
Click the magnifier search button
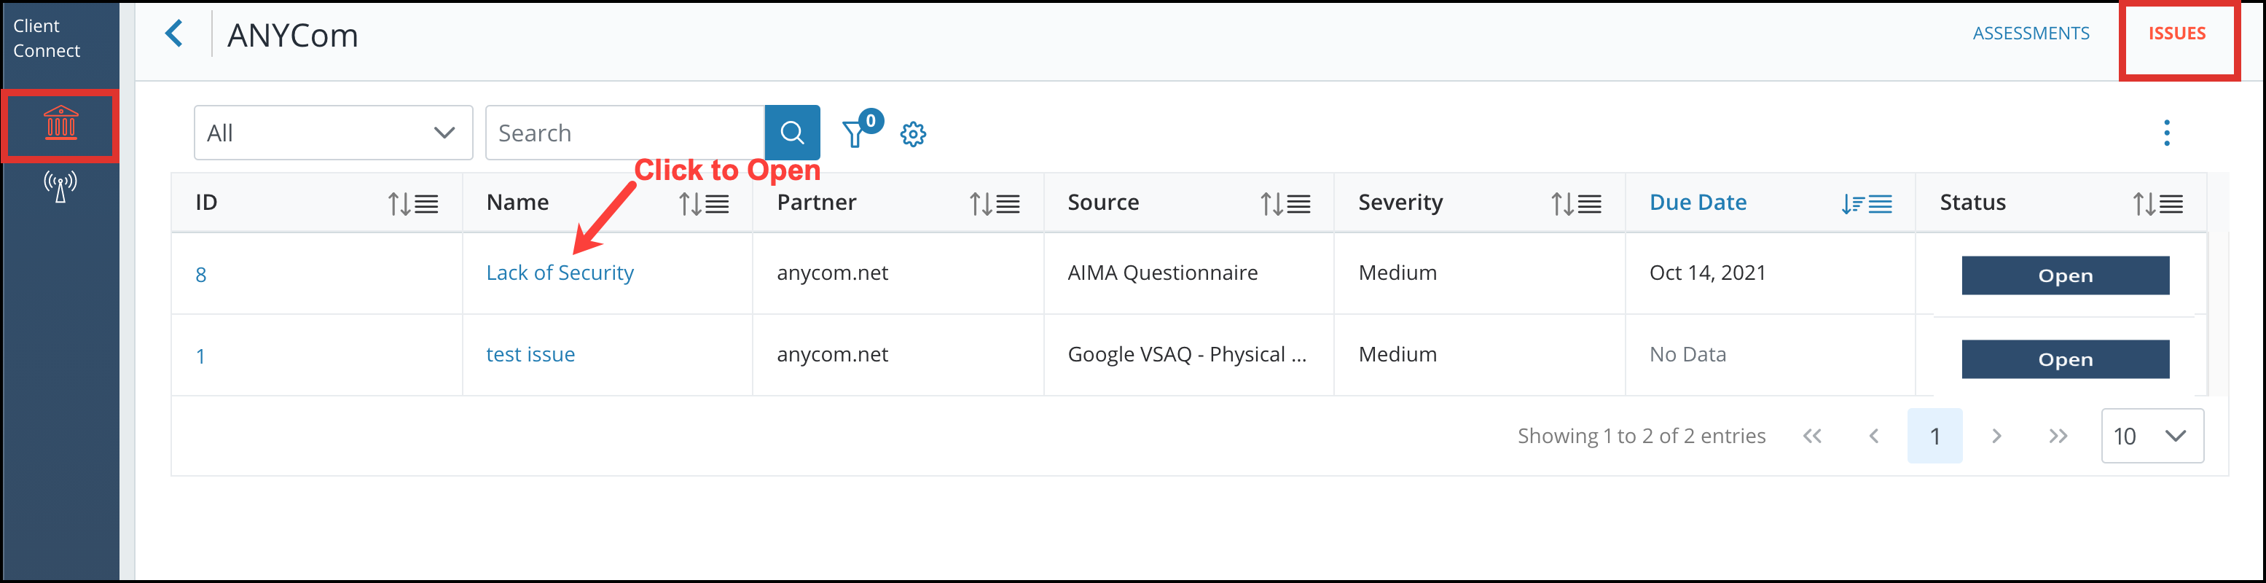tap(792, 133)
